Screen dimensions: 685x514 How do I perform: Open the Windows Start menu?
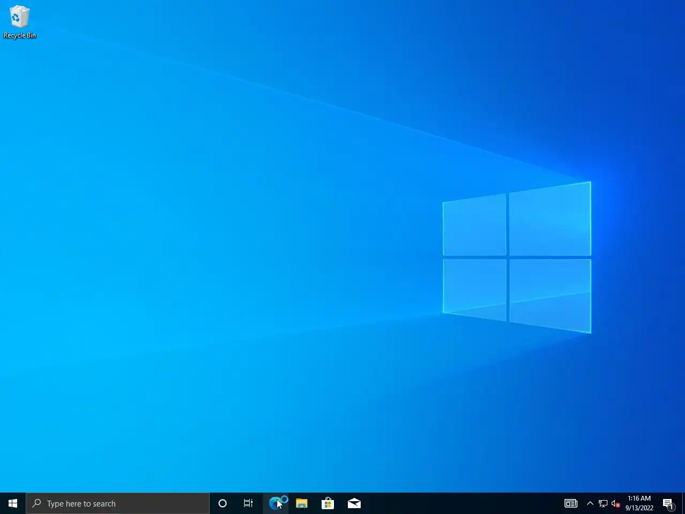click(x=13, y=503)
